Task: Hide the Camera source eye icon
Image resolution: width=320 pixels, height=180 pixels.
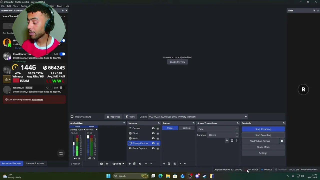Action: pos(153,128)
